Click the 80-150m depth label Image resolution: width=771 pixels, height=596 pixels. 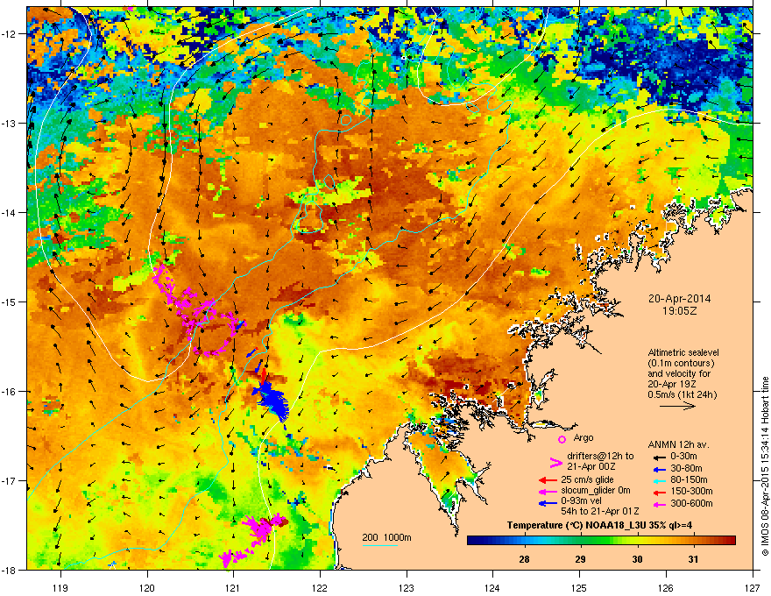click(x=689, y=480)
